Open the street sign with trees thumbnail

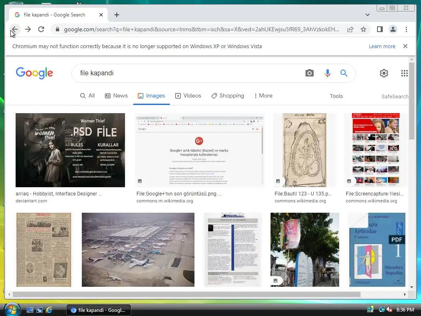click(x=305, y=250)
